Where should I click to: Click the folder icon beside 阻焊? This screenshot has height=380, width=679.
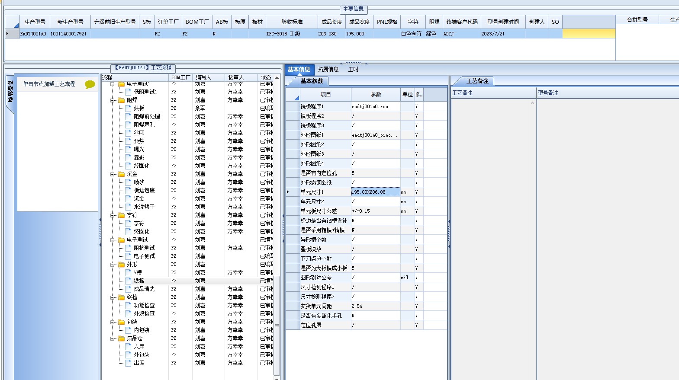[122, 100]
